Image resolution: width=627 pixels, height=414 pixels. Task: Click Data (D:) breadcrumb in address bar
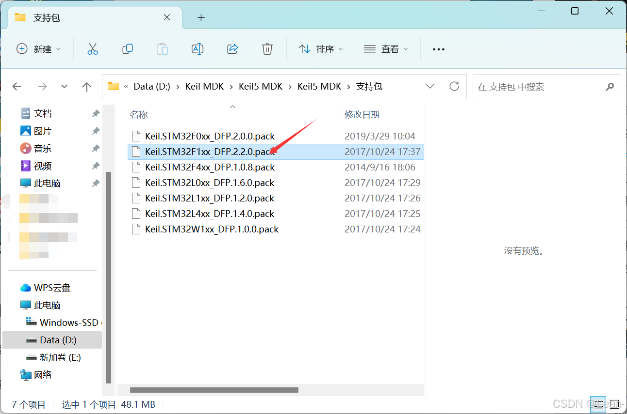pyautogui.click(x=152, y=87)
